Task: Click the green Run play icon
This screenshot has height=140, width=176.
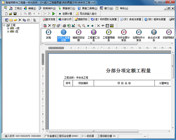Action: tap(54, 14)
